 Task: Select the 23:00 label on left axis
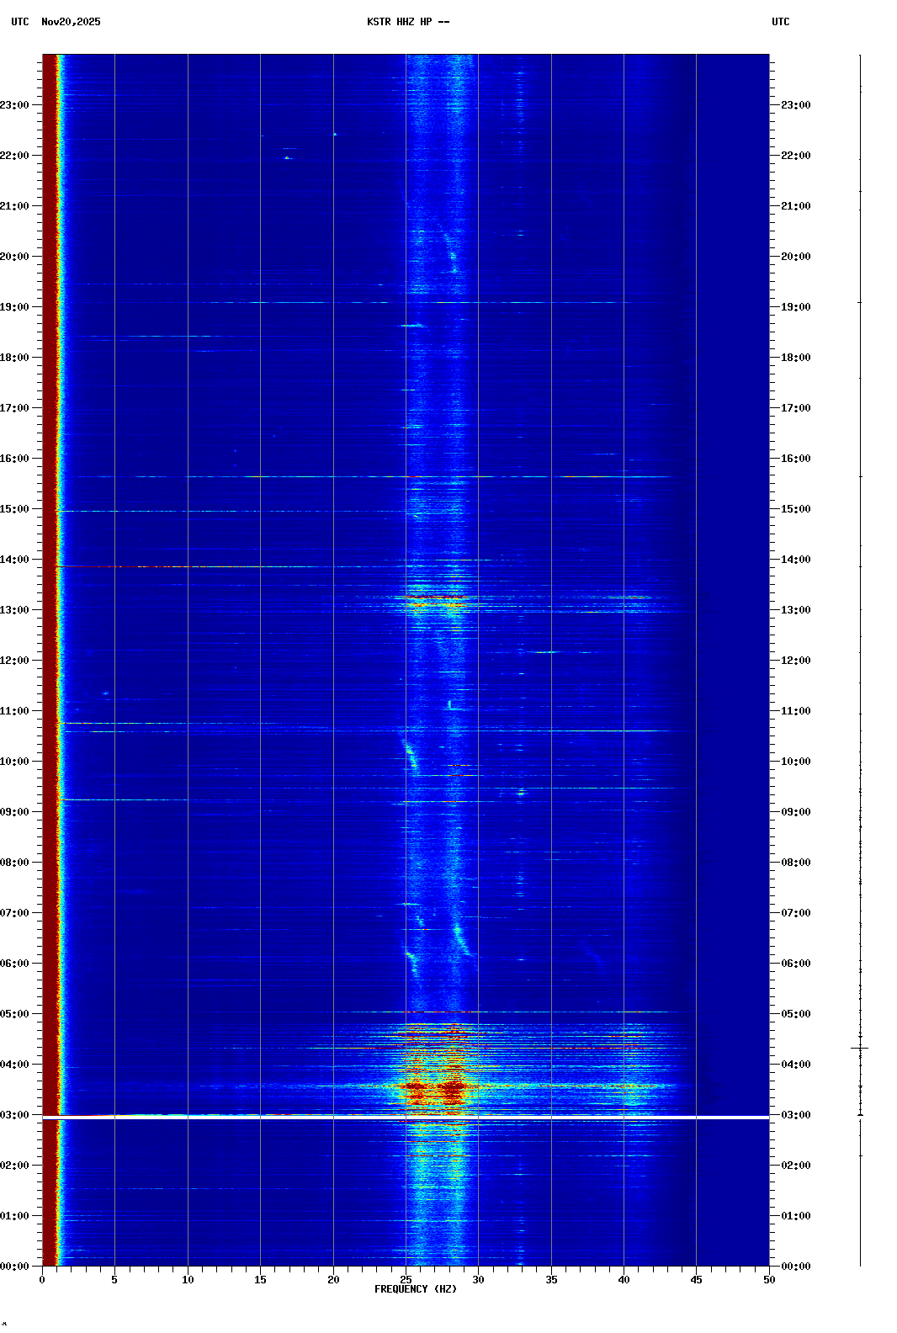coord(14,105)
